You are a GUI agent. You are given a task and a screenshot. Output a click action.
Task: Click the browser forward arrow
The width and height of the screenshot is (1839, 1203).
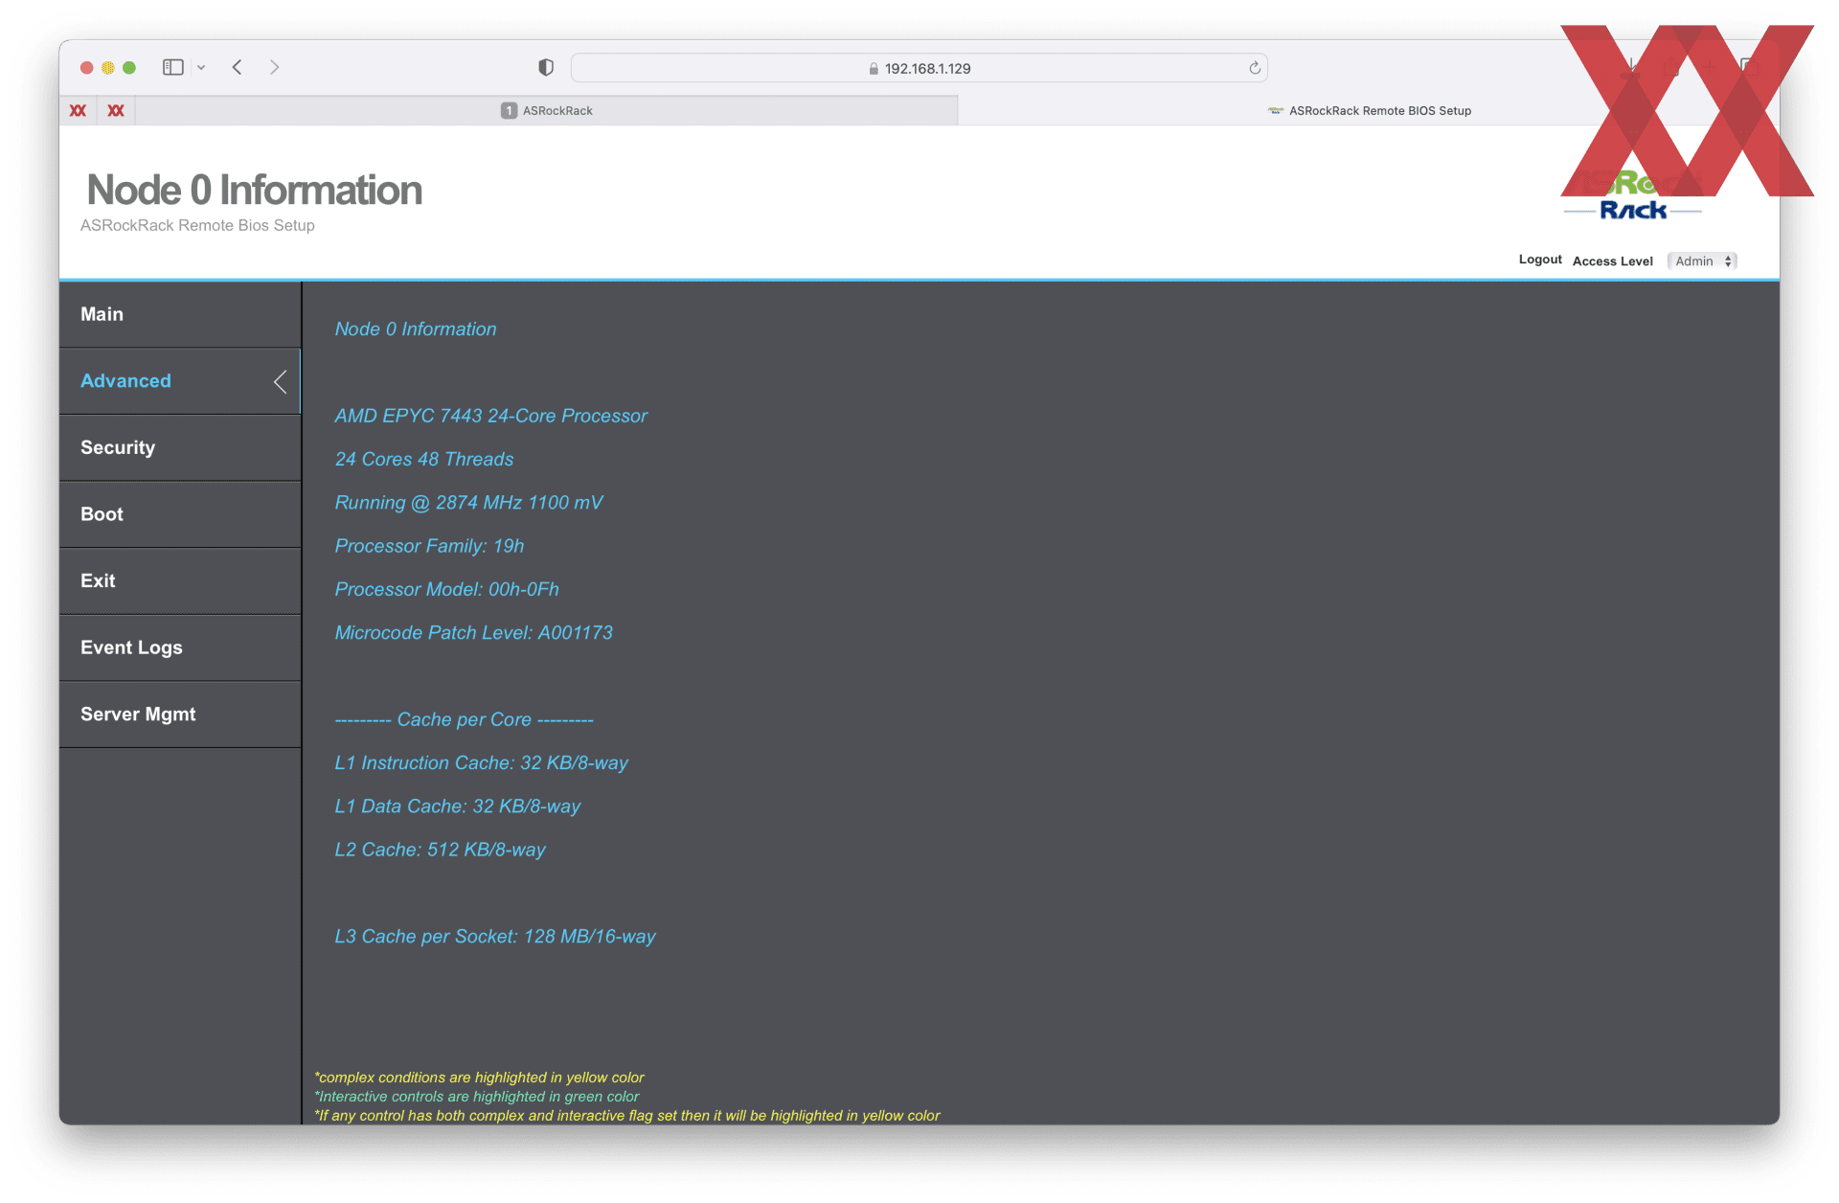click(x=275, y=67)
